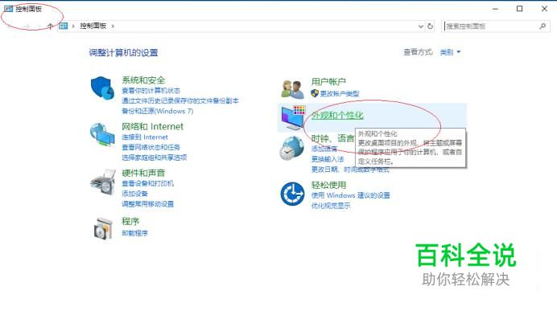Open 添加设备 link
This screenshot has height=315, width=557.
pos(134,194)
